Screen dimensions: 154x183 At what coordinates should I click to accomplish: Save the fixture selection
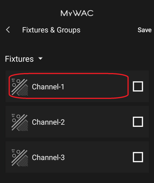click(x=145, y=30)
